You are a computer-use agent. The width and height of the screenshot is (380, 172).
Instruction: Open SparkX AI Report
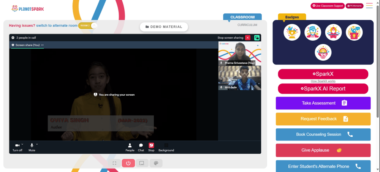[323, 89]
